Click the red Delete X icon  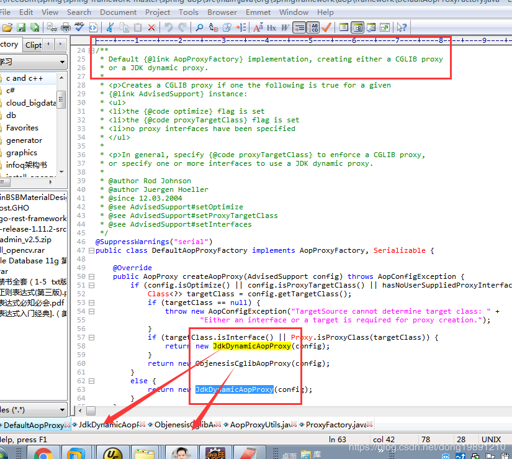(x=151, y=27)
